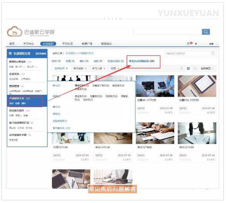Switch to the blue grid view icon

click(188, 68)
